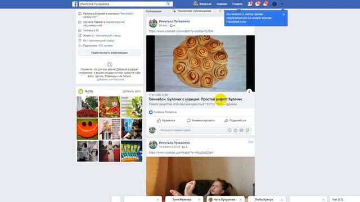Close the Люба Кригун chat tab
This screenshot has width=360, height=202.
coord(282,200)
